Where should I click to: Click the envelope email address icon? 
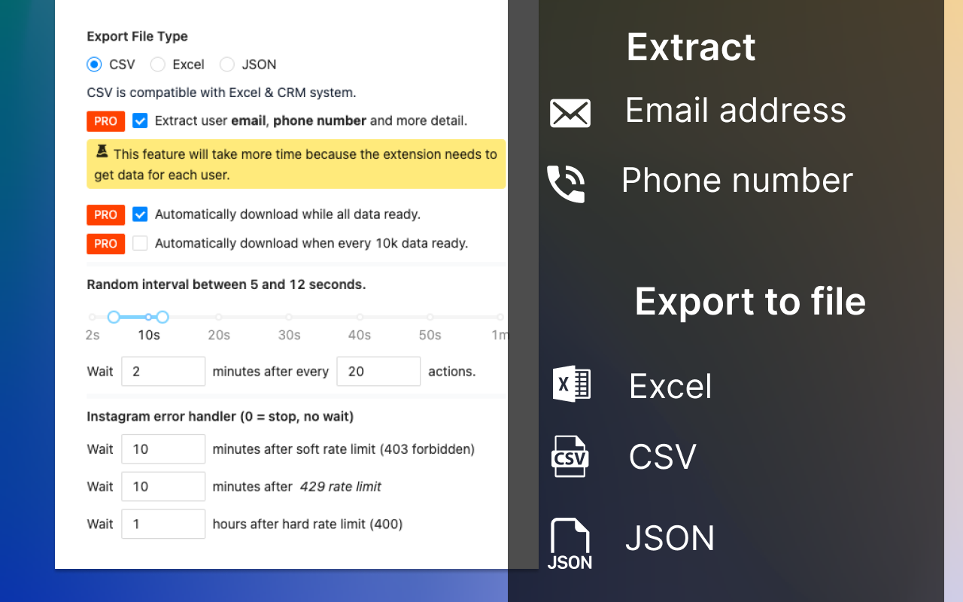point(570,113)
